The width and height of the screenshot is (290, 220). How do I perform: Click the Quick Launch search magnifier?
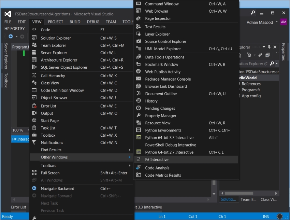tap(252, 13)
